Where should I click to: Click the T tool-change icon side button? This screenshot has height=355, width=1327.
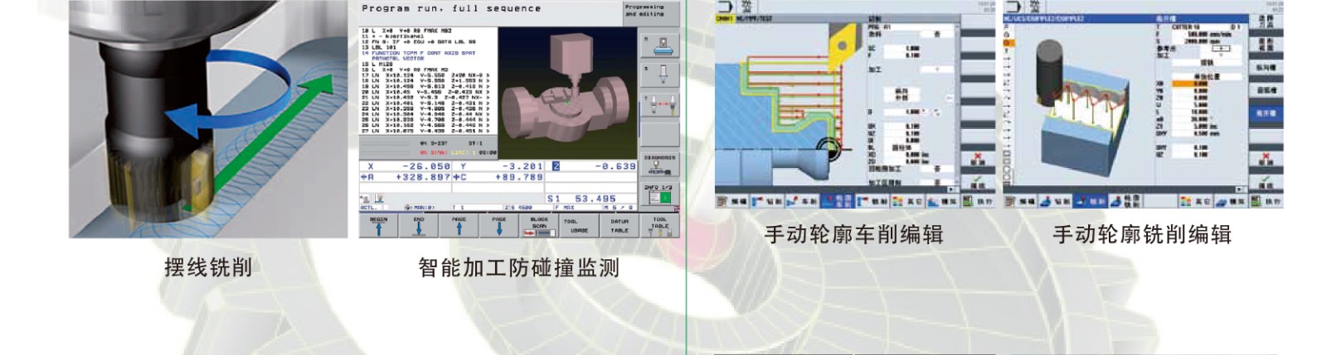[x=661, y=104]
